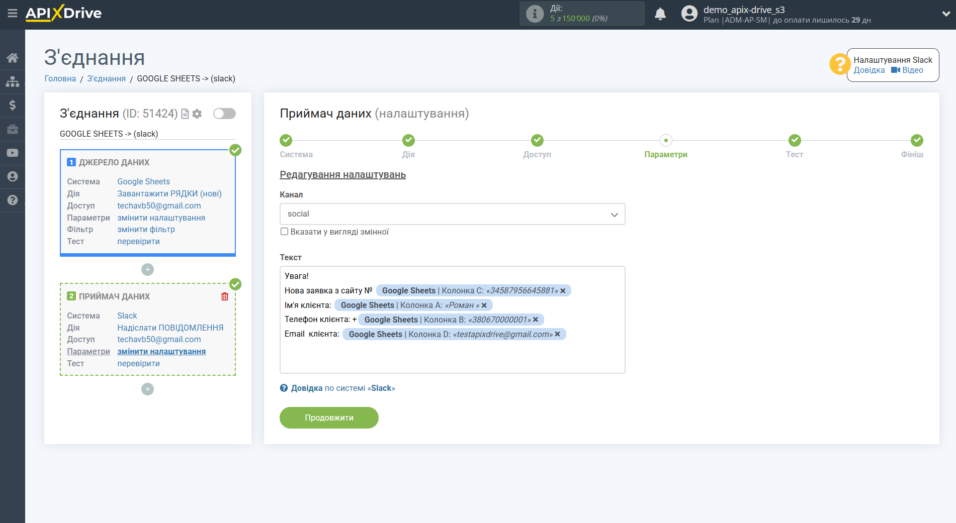
Task: Click 'перевірити' test link in data source
Action: click(139, 242)
